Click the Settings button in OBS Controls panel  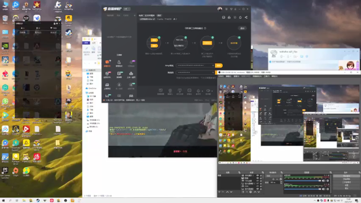[x=346, y=185]
